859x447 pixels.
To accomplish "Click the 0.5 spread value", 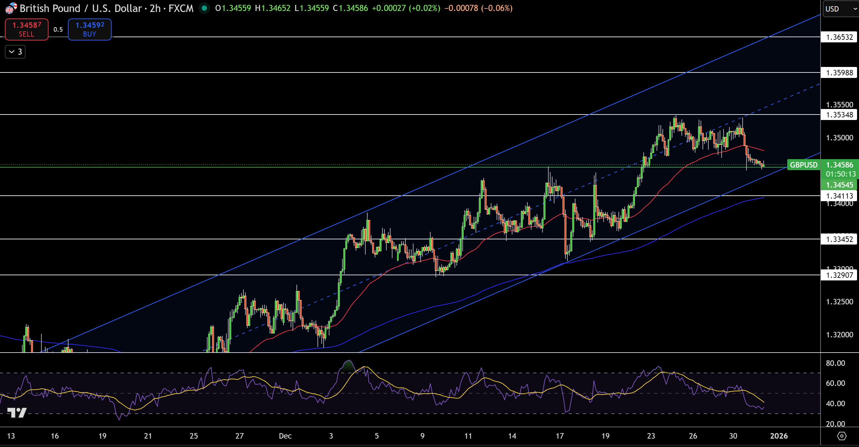I will [x=58, y=29].
